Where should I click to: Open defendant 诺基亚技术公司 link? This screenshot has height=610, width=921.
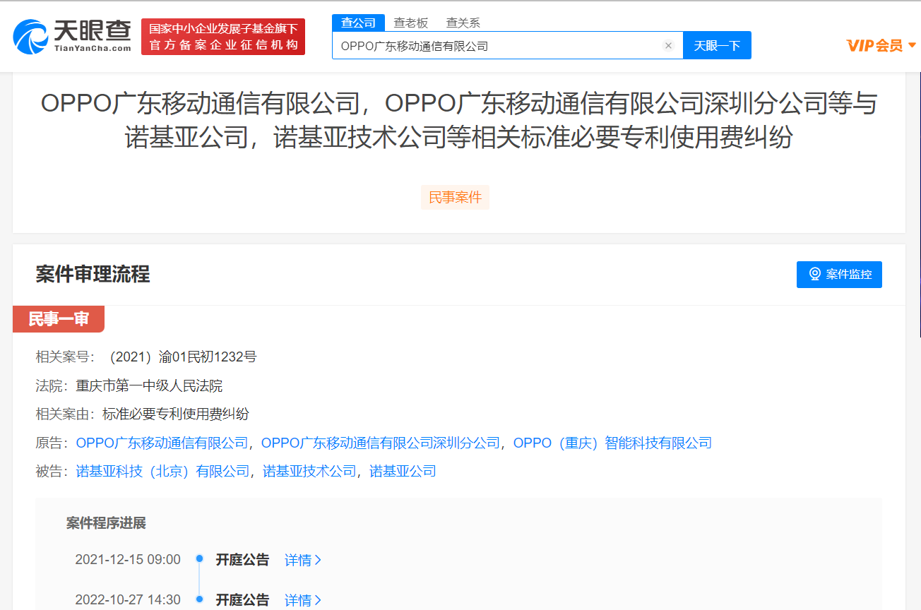(309, 471)
